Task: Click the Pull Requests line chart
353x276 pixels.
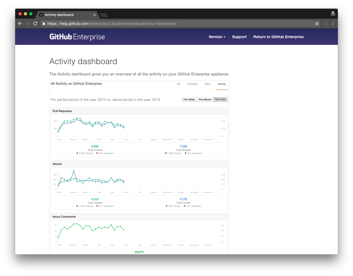Action: point(139,128)
